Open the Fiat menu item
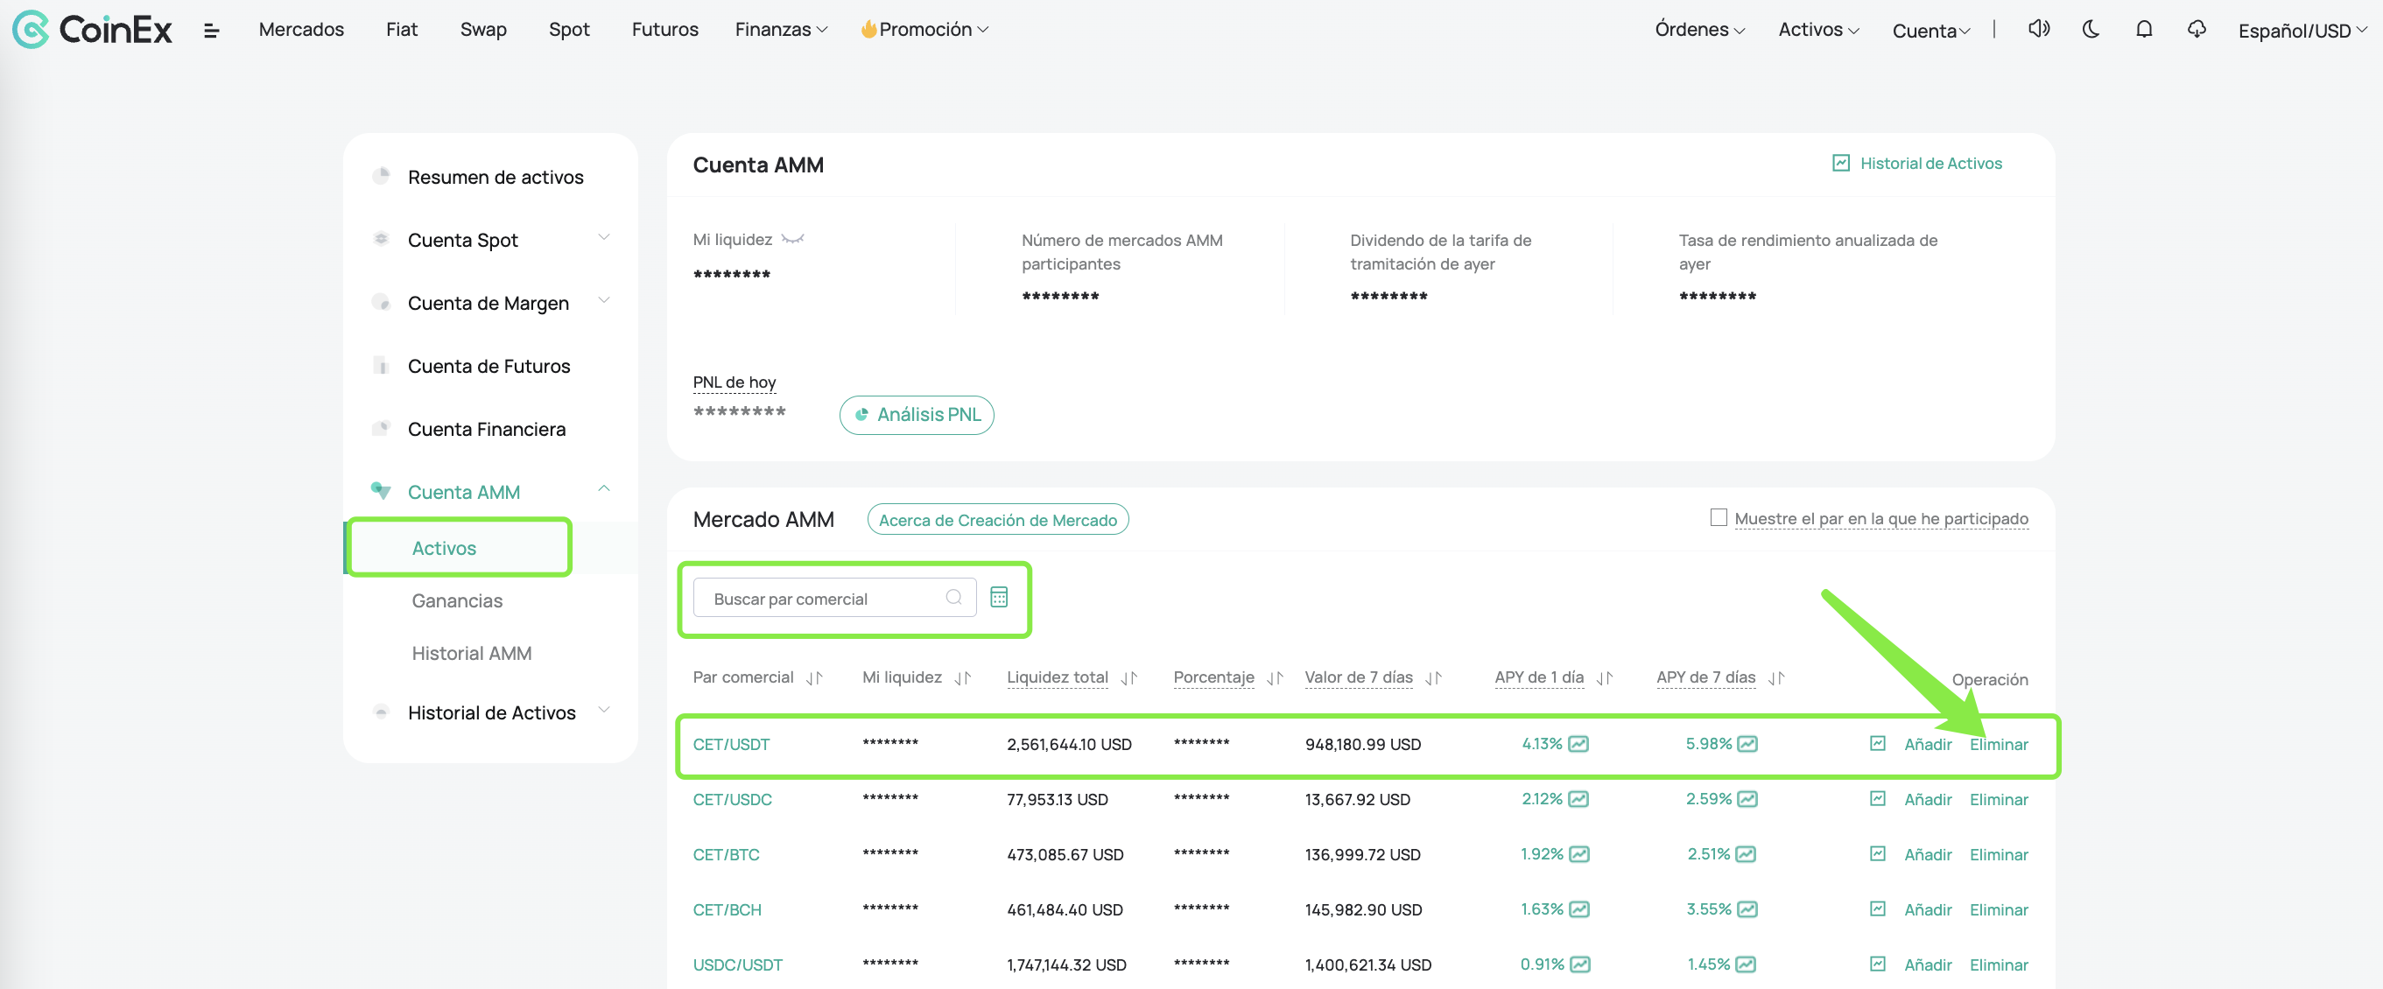 tap(402, 30)
